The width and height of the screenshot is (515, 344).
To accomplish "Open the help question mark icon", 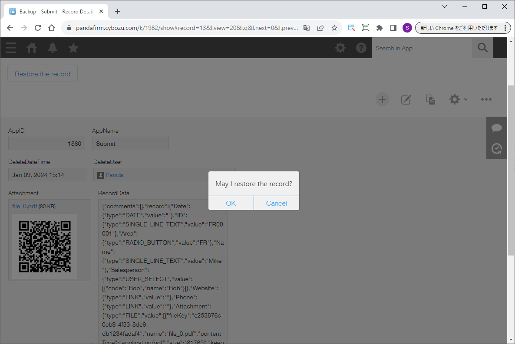I will [x=361, y=48].
